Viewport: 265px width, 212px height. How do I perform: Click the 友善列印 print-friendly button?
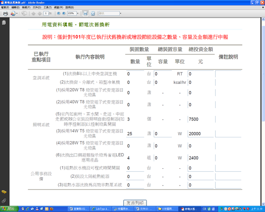135,203
